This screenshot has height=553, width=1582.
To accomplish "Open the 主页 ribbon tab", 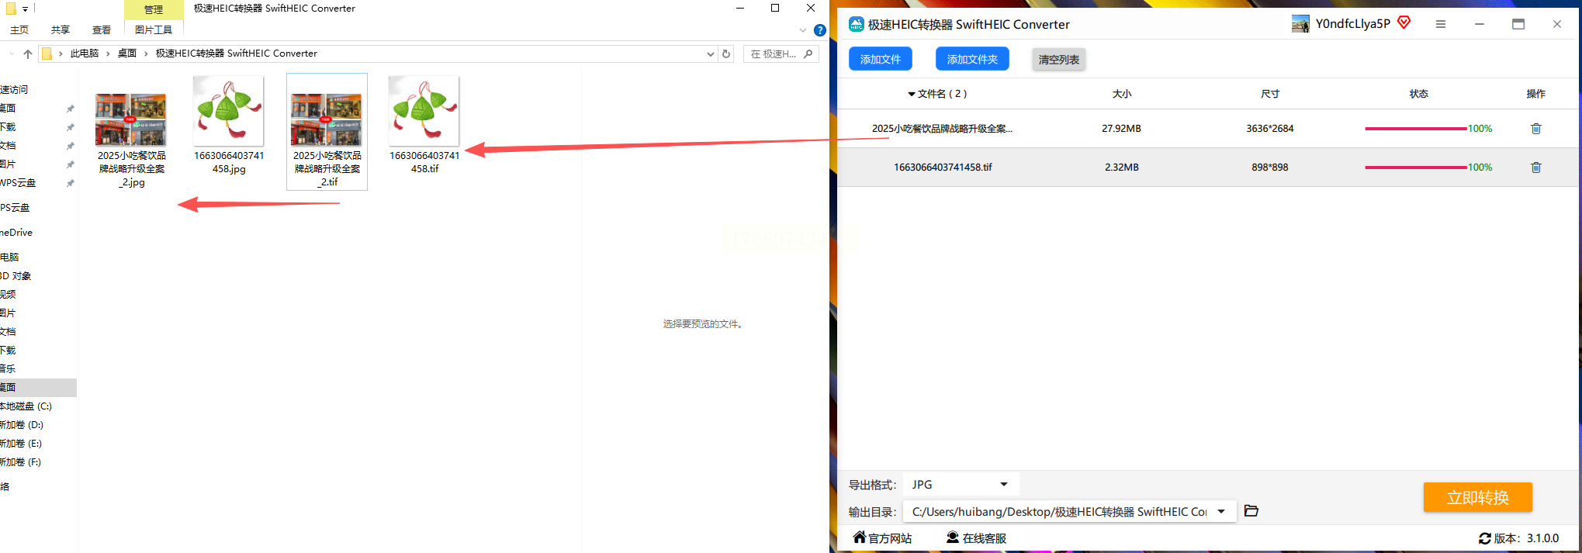I will (19, 30).
